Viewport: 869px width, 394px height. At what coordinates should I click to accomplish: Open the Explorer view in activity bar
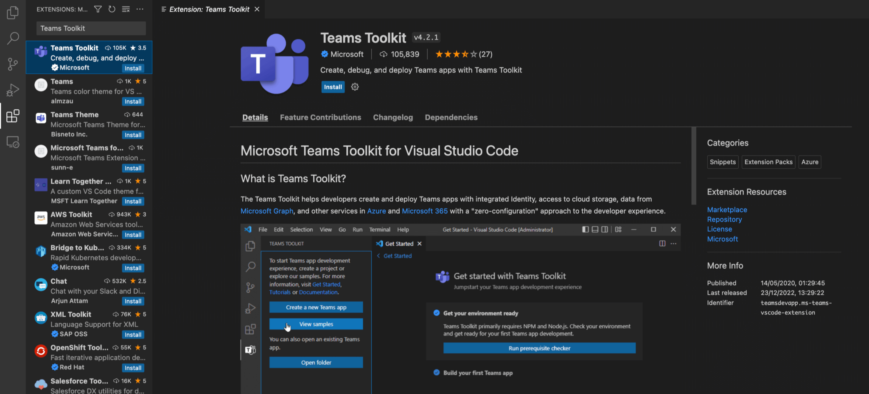pos(13,13)
